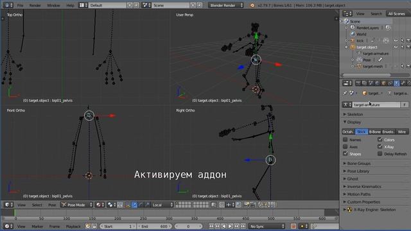
Task: Click the Blender logo in the info header
Action: click(x=252, y=5)
